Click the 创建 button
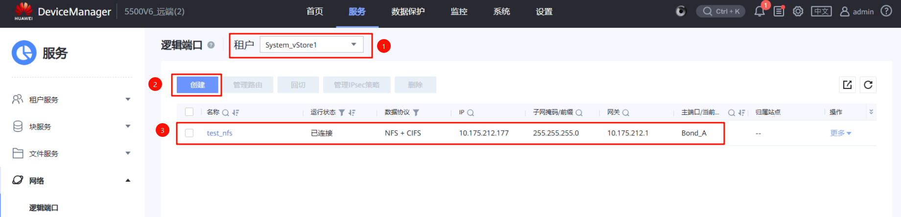 coord(197,85)
